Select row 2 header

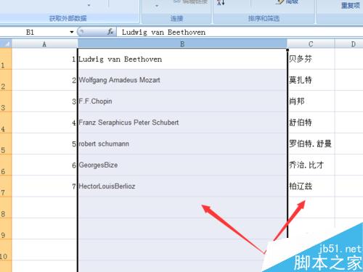pos(6,80)
